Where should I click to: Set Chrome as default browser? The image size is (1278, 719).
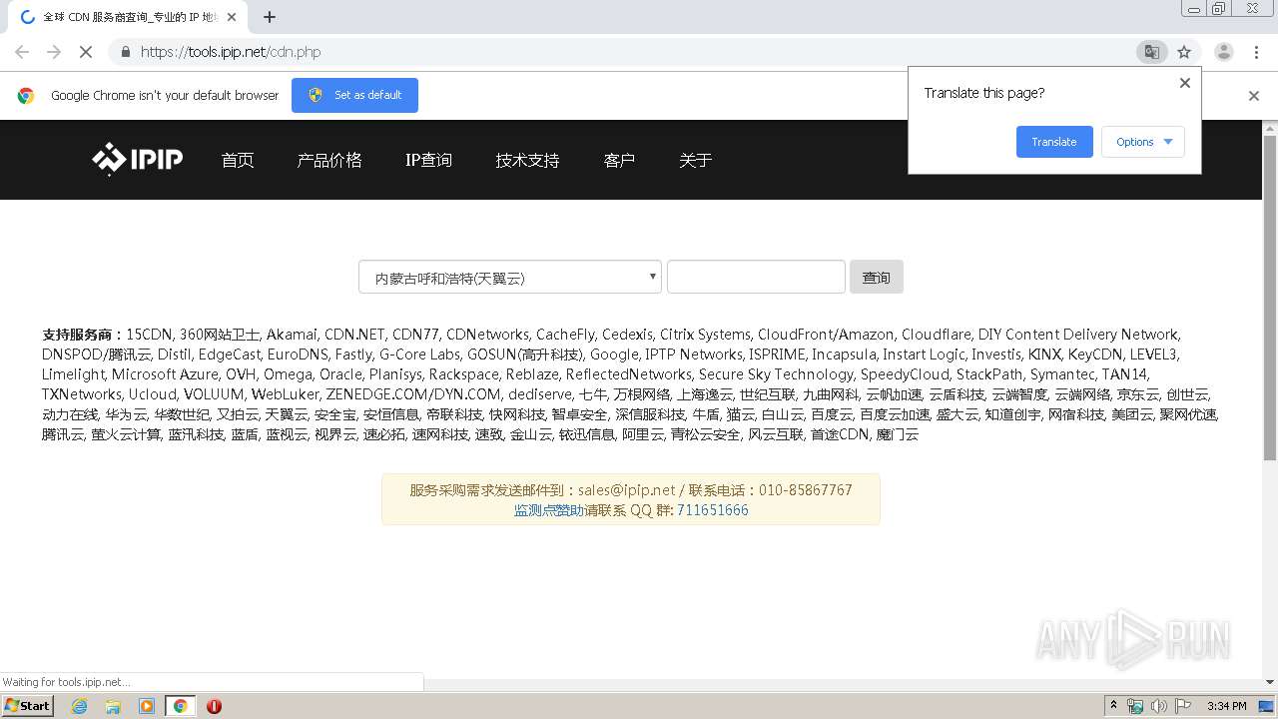[354, 95]
